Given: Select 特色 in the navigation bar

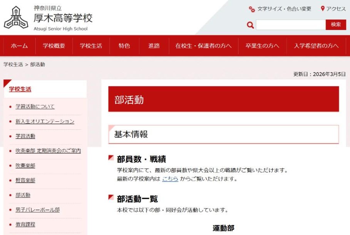Looking at the screenshot, I should pyautogui.click(x=124, y=46).
